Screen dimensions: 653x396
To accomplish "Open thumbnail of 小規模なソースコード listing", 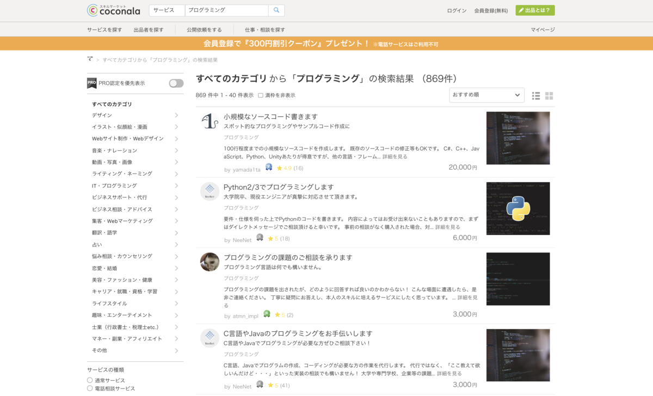I will [x=518, y=138].
